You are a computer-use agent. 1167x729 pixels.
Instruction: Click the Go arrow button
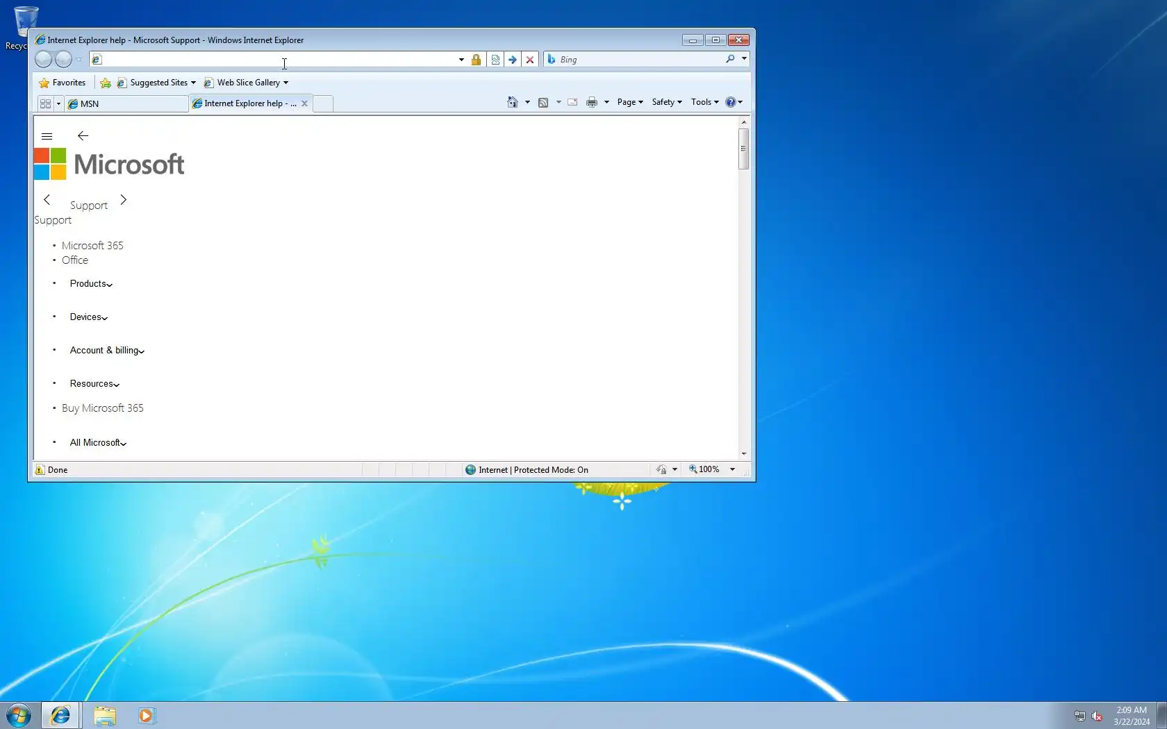pos(513,60)
